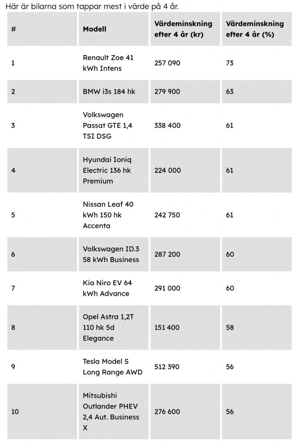Image resolution: width=300 pixels, height=448 pixels.
Task: Select the 73 percent cell
Action: pyautogui.click(x=230, y=63)
